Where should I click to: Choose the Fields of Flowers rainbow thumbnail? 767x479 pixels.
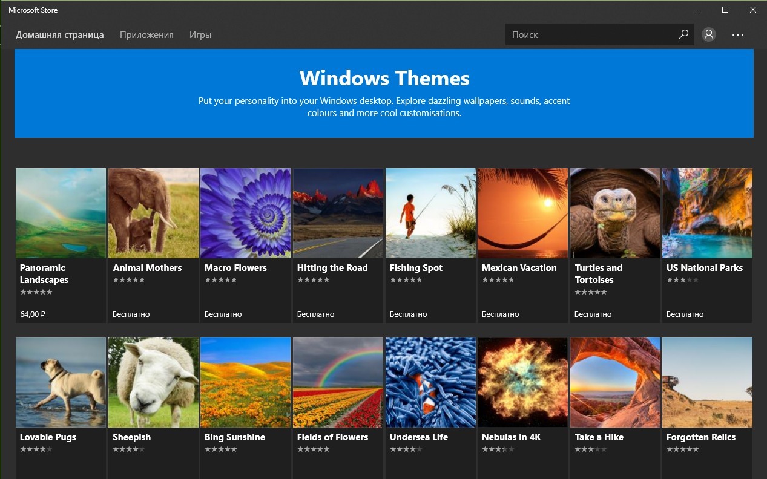(x=338, y=383)
